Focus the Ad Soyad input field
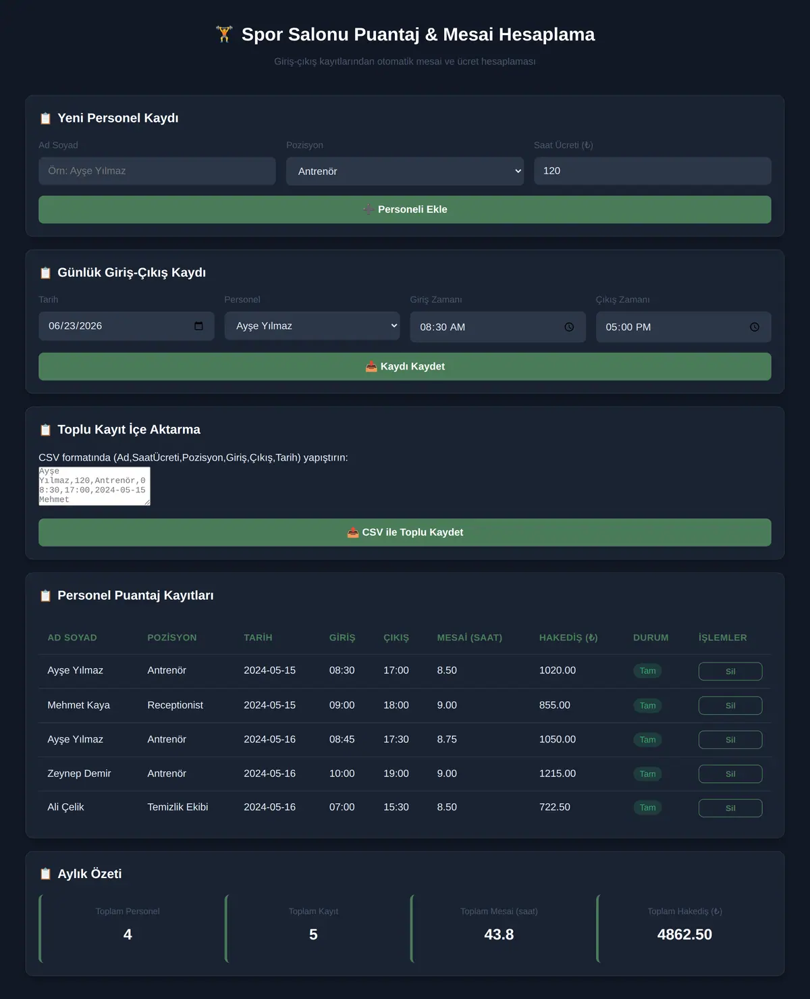This screenshot has height=999, width=810. (157, 171)
